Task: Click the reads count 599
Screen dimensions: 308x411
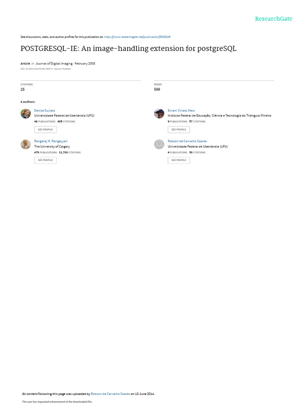Action: coord(157,90)
